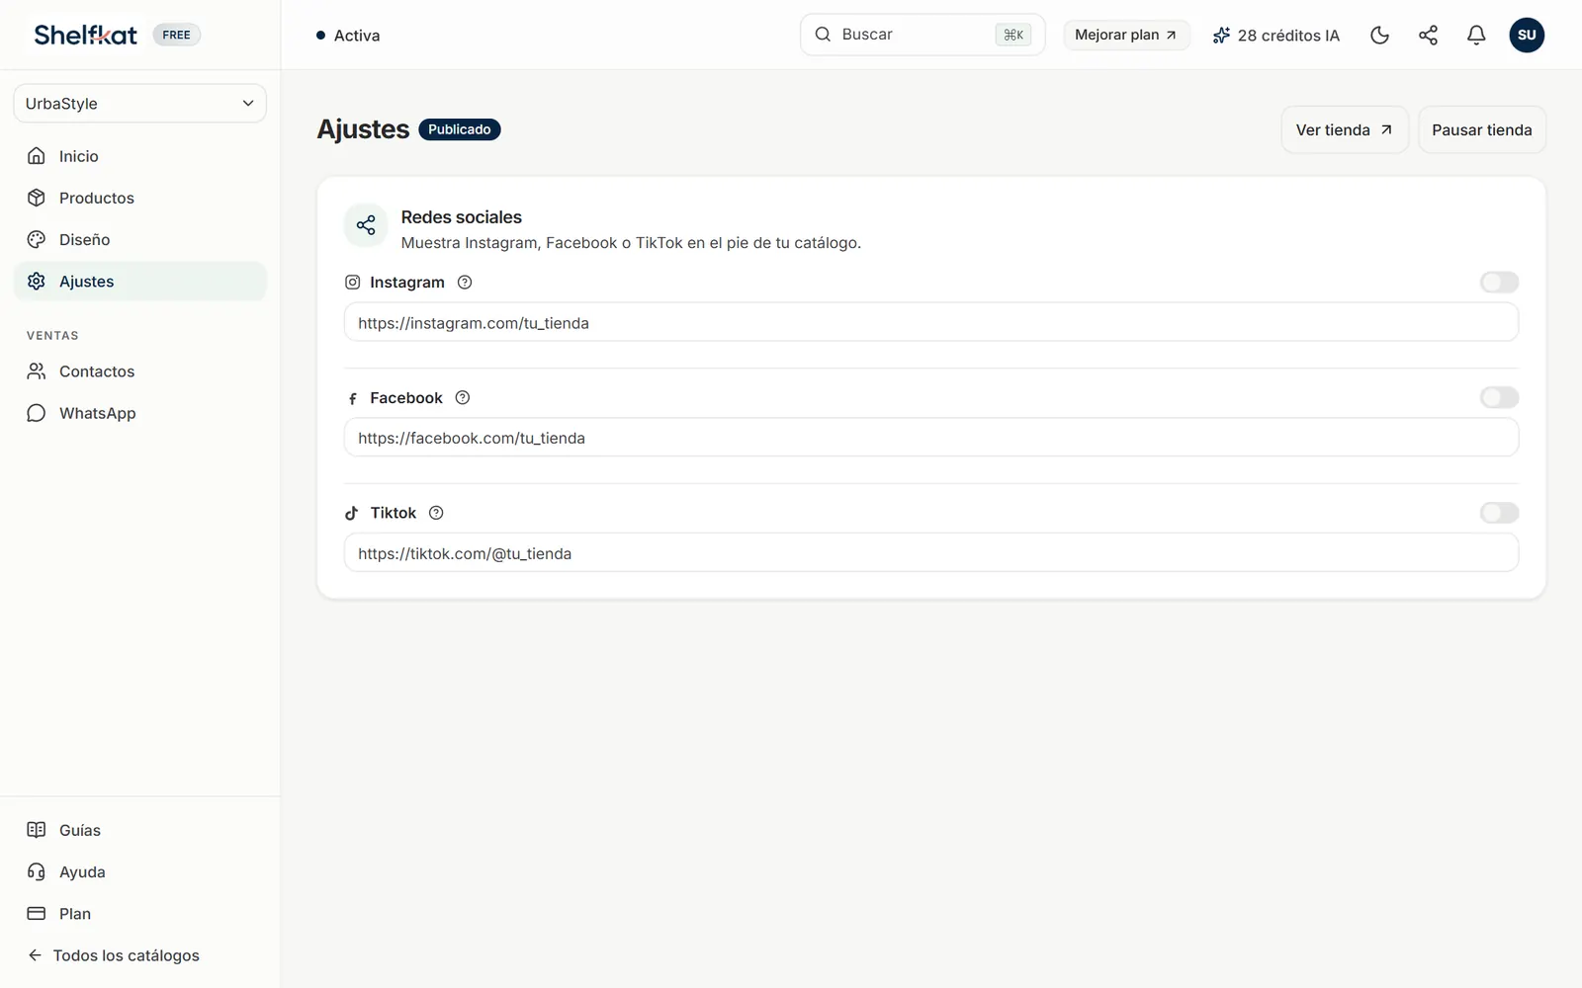Enable the Instagram toggle
The image size is (1582, 988).
[x=1499, y=283]
